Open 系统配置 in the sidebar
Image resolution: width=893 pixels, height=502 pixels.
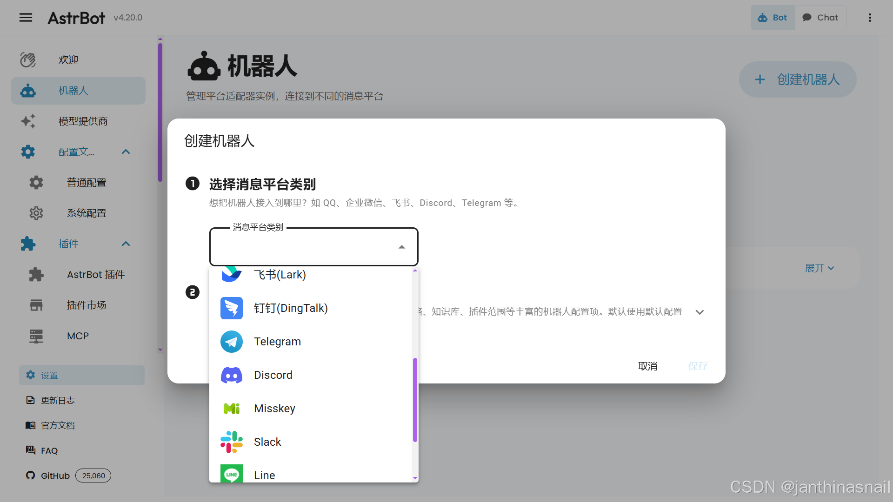pos(78,213)
